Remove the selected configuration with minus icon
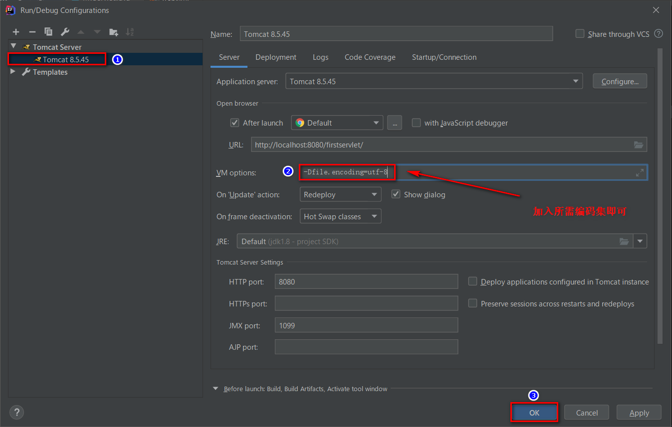Image resolution: width=672 pixels, height=427 pixels. pos(32,32)
